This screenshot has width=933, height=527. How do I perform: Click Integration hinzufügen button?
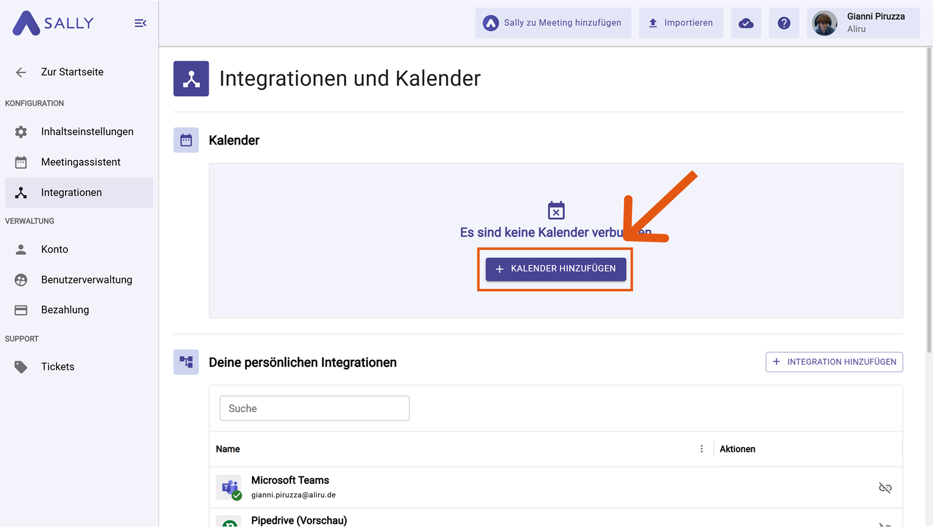tap(834, 362)
